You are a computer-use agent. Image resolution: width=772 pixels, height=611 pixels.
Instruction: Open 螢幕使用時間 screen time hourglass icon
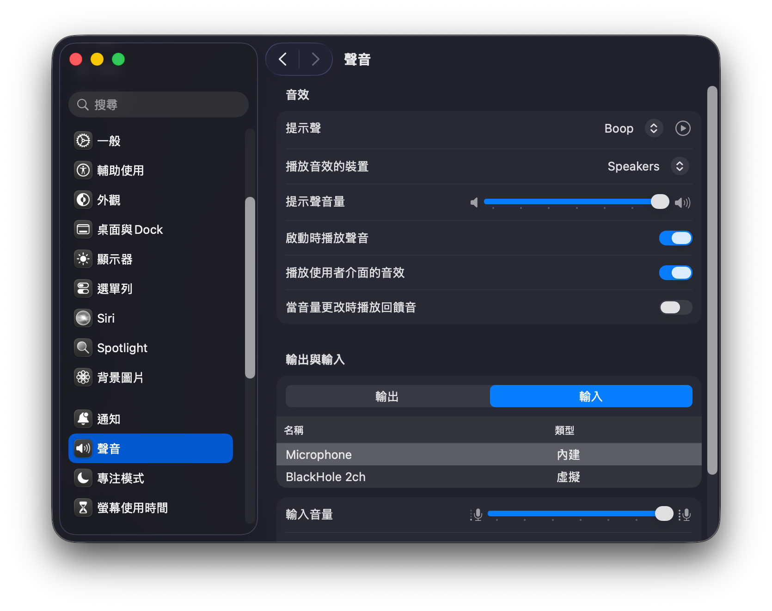click(x=83, y=507)
